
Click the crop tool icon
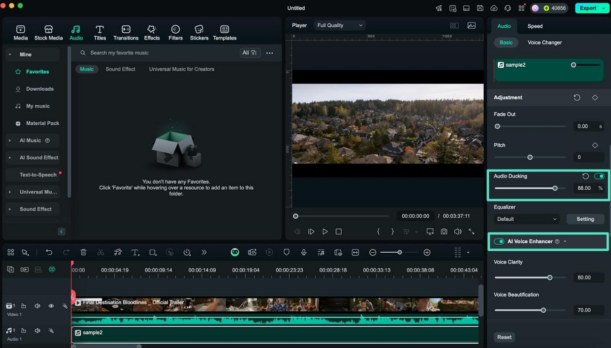click(x=153, y=252)
